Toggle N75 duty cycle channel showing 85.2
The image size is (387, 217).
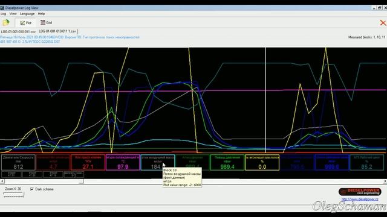367,162
